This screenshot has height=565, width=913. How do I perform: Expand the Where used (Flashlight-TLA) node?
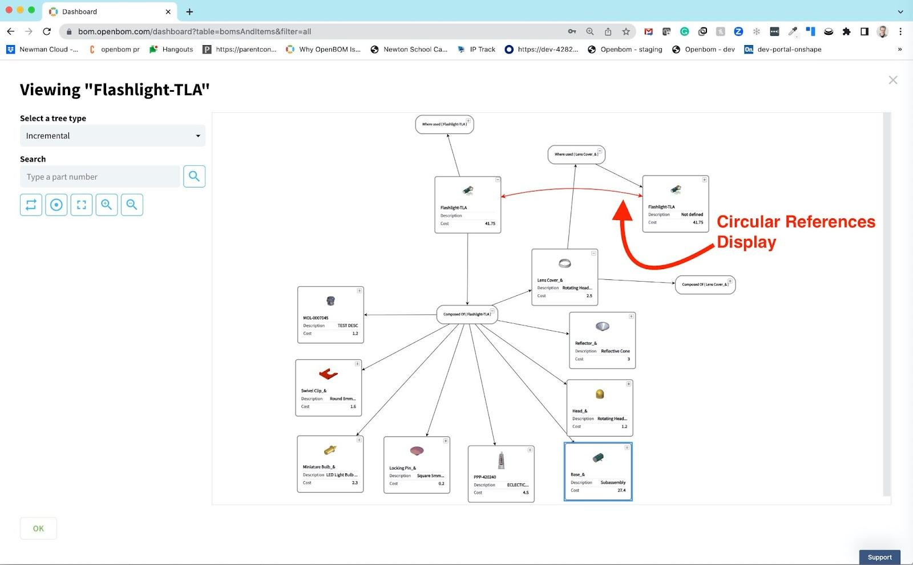click(468, 121)
